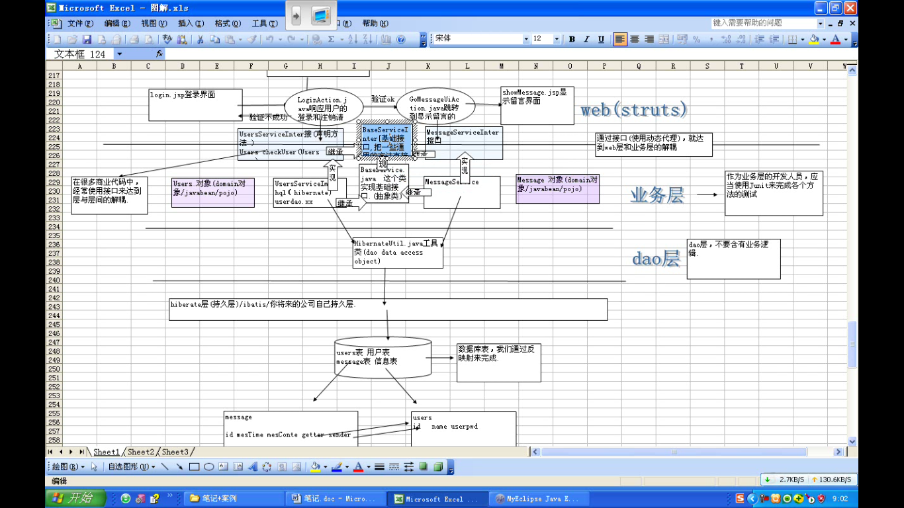Click the Cut scissors icon

coord(200,39)
